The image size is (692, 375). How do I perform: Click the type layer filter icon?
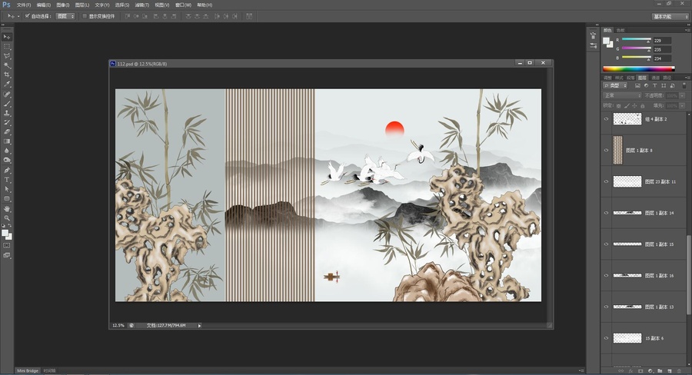(655, 85)
